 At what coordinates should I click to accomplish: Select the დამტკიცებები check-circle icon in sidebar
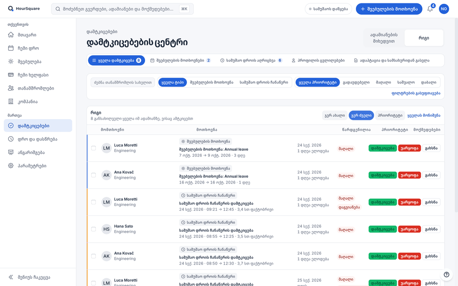(x=11, y=125)
